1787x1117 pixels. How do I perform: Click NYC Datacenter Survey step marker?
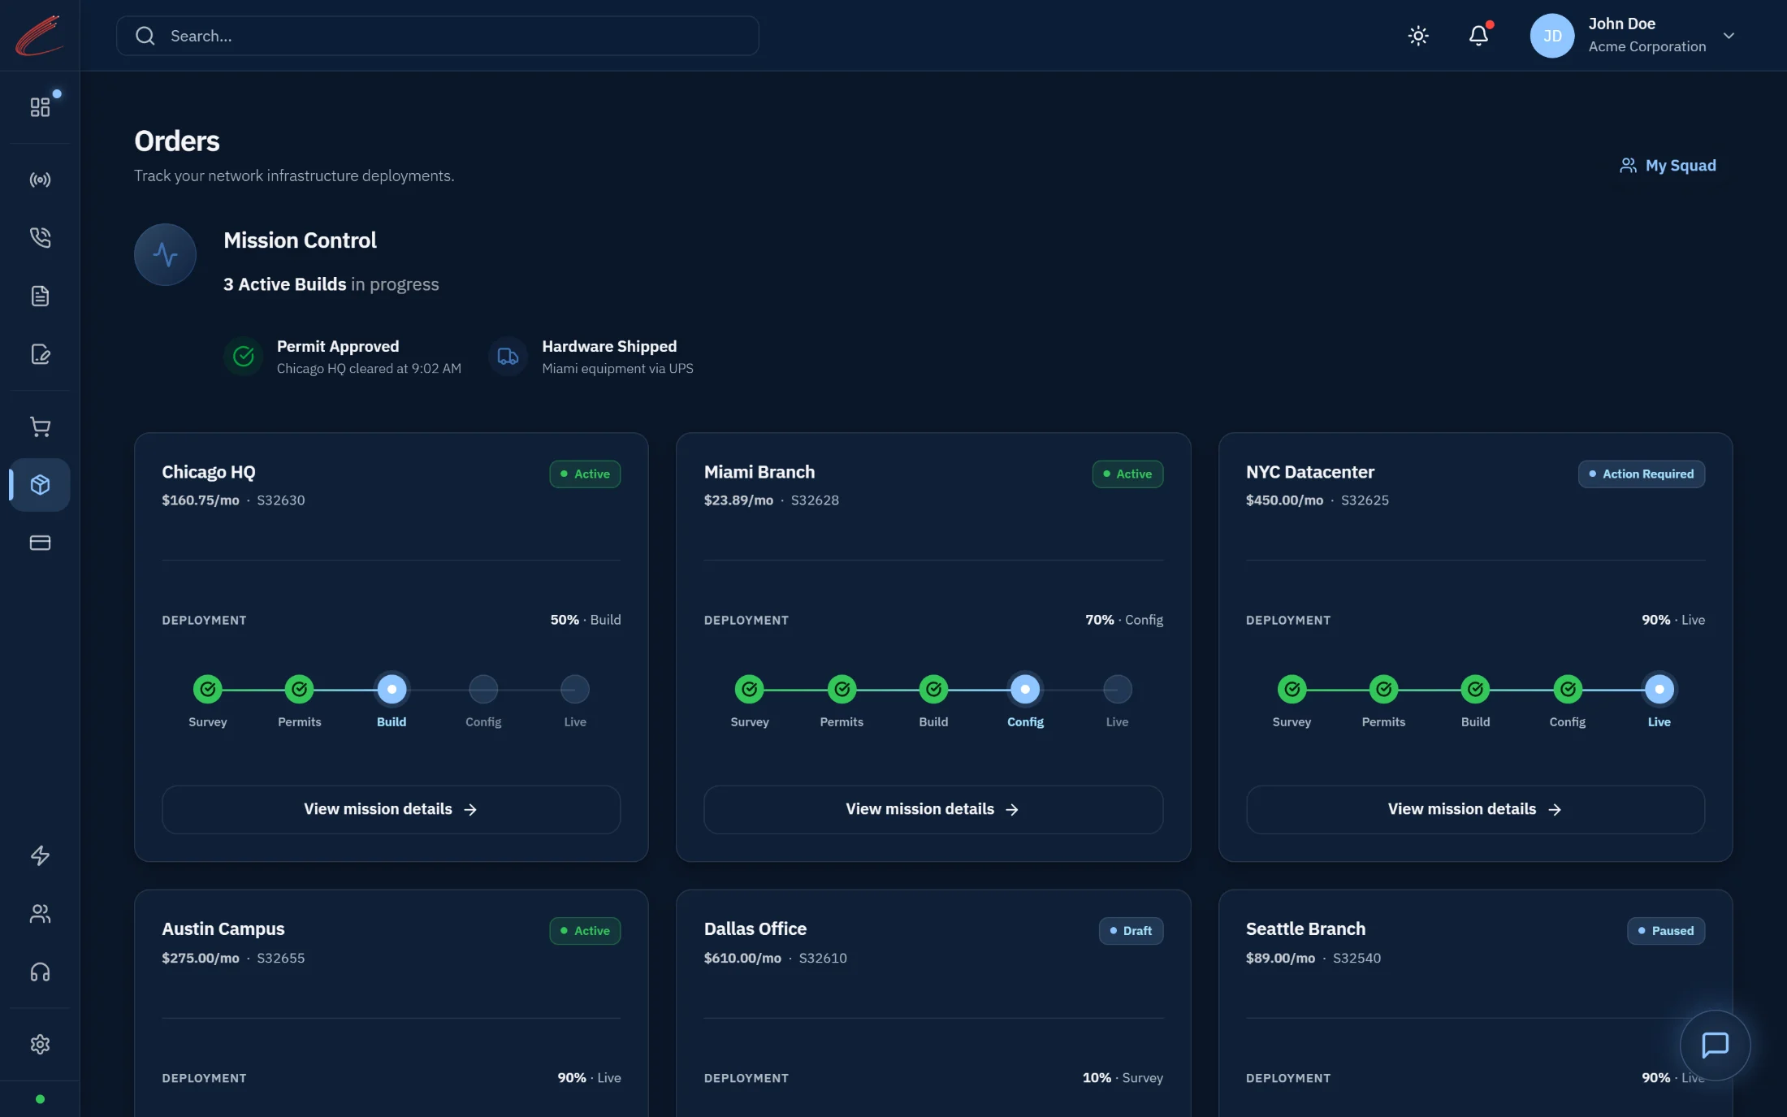pyautogui.click(x=1292, y=690)
